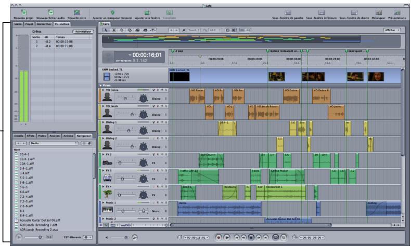Click the FX 4 palm tree icon
This screenshot has width=411, height=246.
coord(107,194)
